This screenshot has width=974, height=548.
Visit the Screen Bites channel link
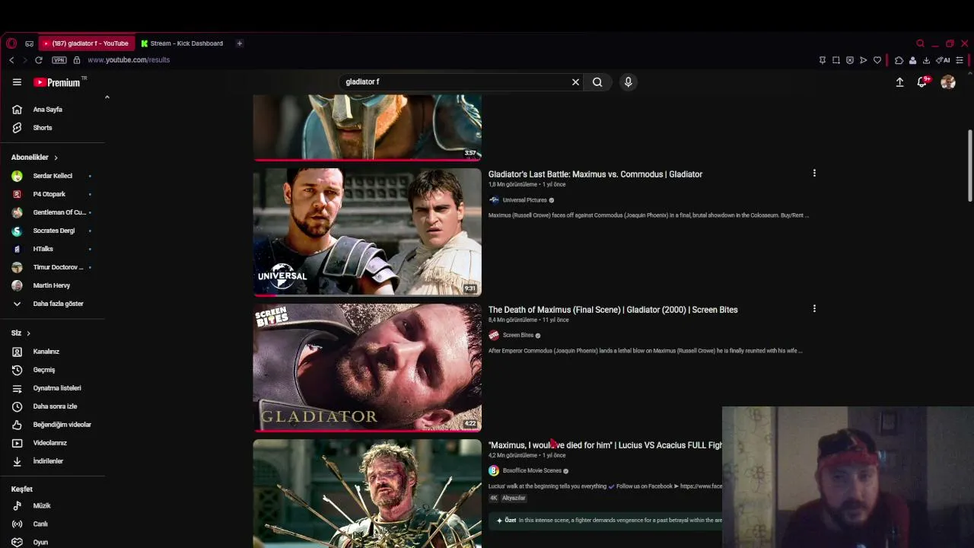pos(518,336)
